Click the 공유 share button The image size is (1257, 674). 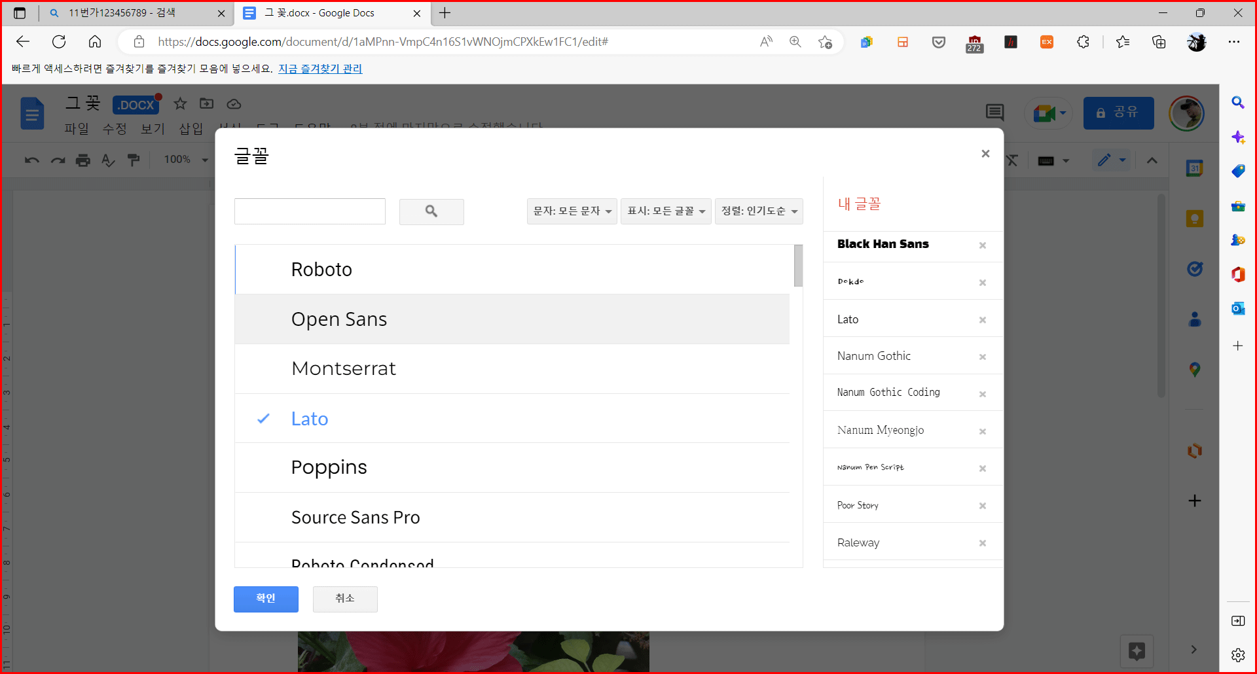point(1118,113)
